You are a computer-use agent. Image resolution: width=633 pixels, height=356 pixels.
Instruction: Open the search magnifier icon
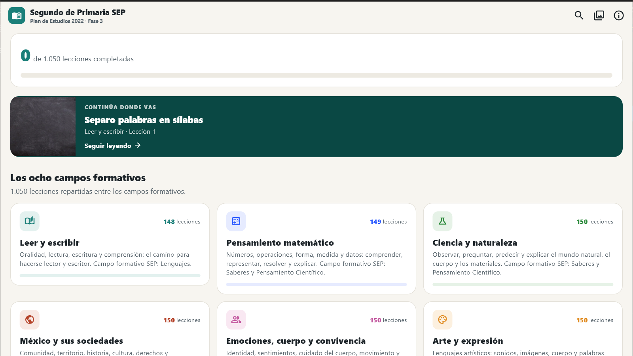tap(579, 15)
